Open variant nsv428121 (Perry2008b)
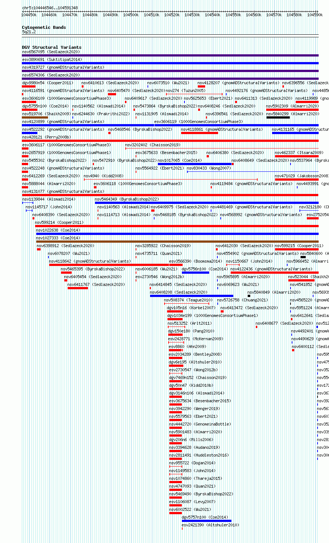The width and height of the screenshot is (329, 543). coord(46,137)
